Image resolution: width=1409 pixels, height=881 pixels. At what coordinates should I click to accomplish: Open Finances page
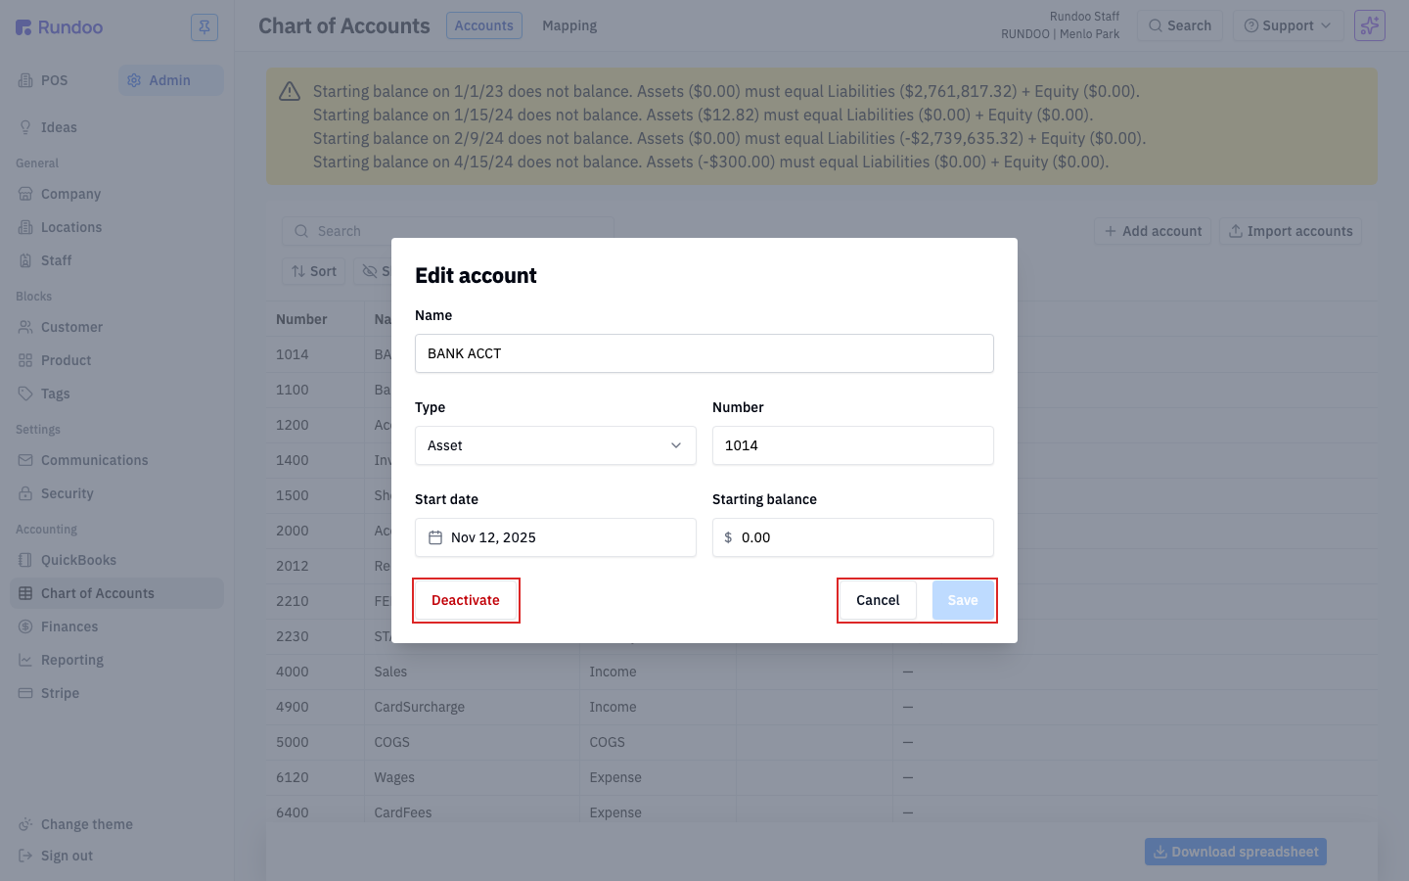116,626
